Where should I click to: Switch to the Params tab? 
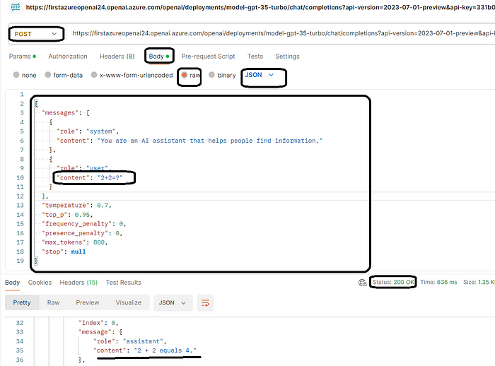click(23, 56)
